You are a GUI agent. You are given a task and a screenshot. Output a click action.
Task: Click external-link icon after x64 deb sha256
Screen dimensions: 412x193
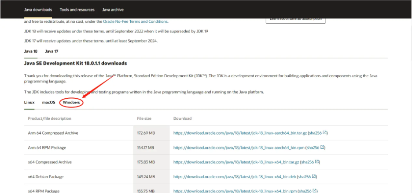click(x=314, y=176)
